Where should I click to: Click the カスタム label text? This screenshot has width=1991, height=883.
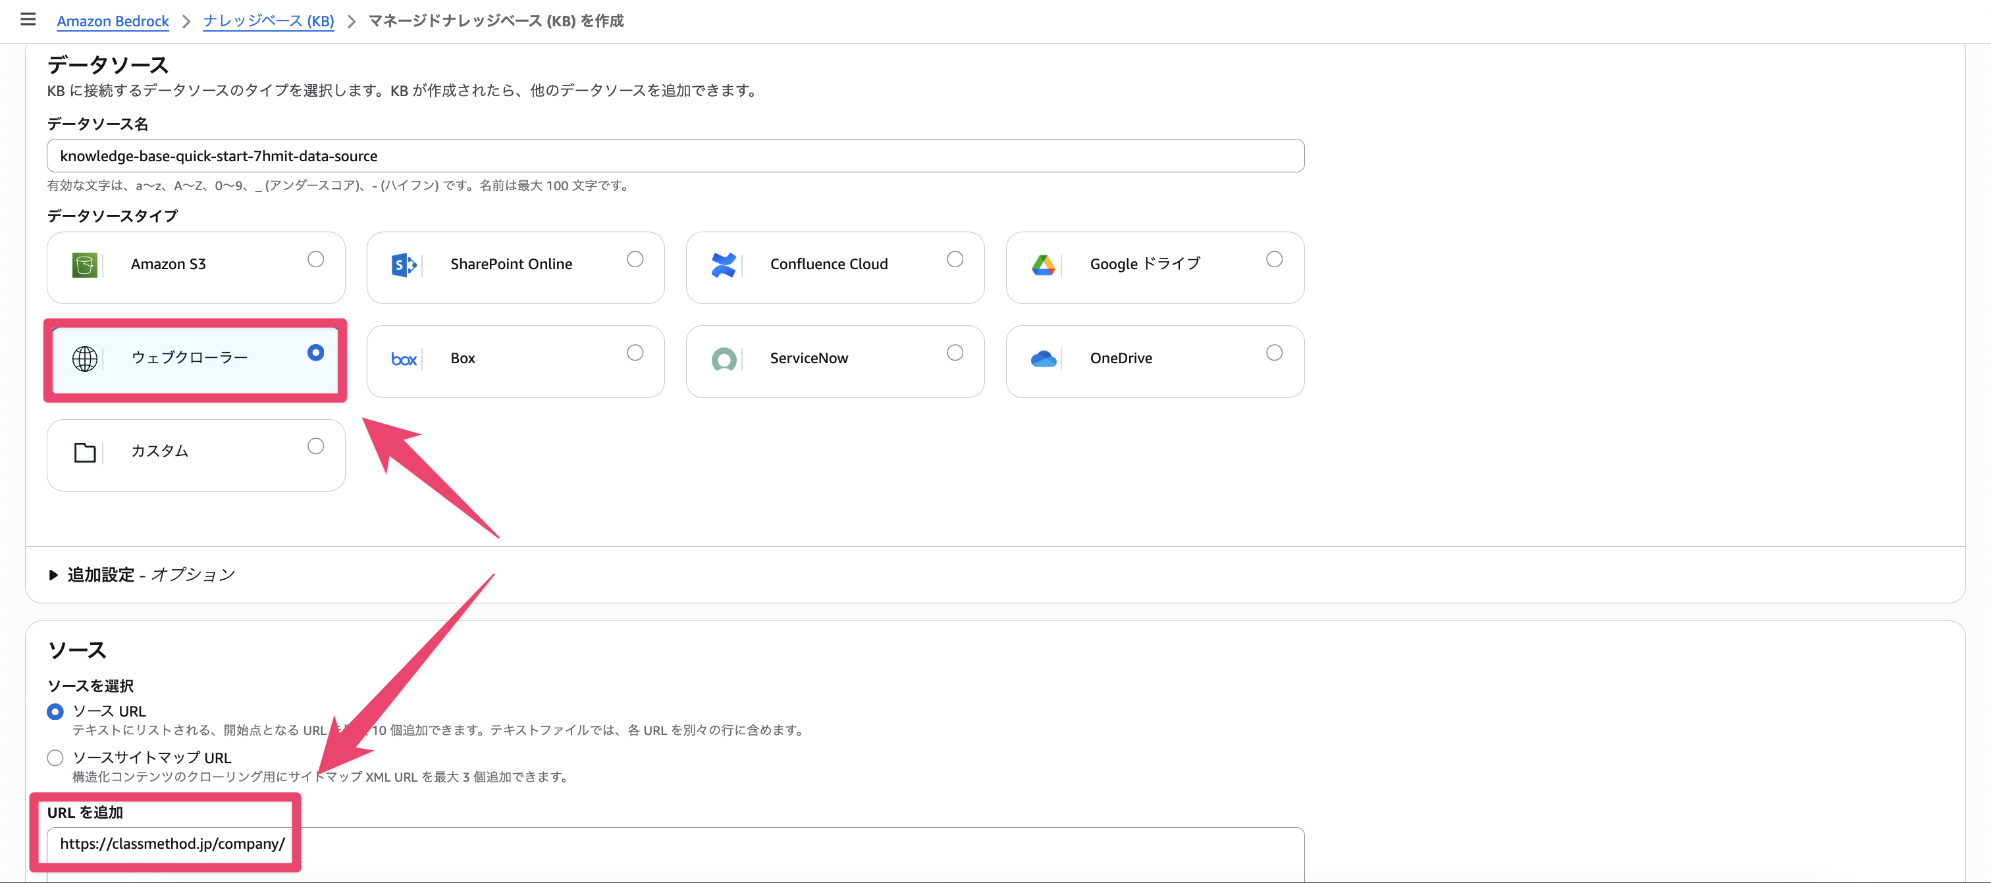pyautogui.click(x=160, y=451)
